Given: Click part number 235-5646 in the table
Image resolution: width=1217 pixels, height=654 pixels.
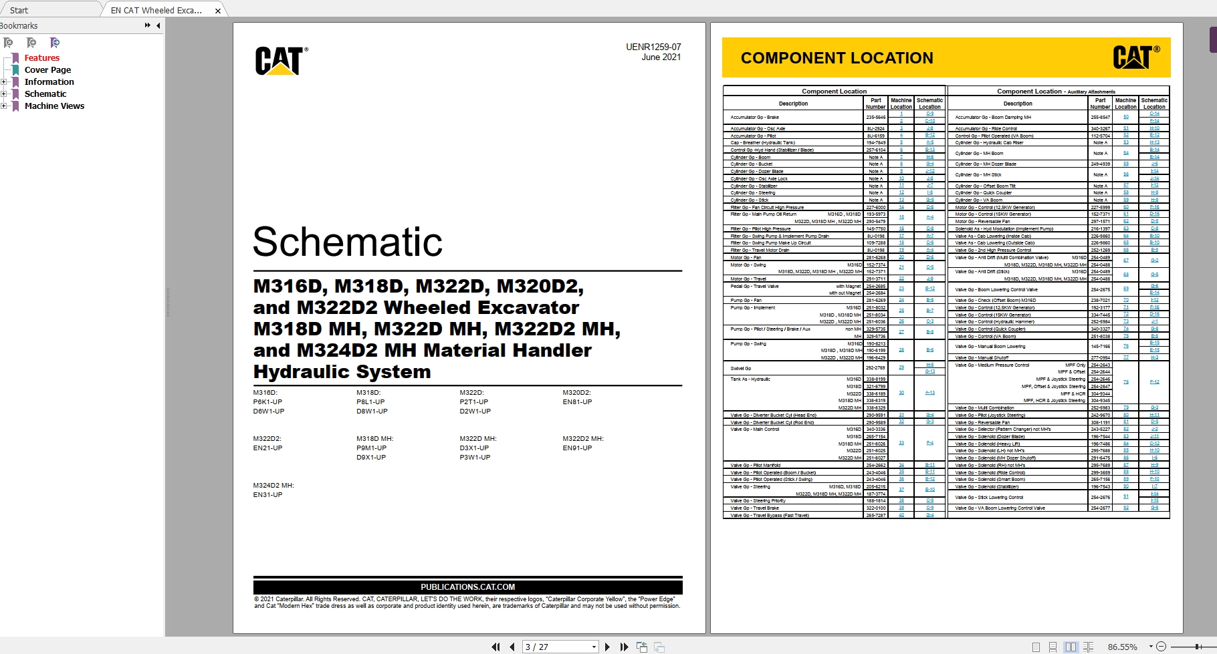Looking at the screenshot, I should tap(876, 118).
